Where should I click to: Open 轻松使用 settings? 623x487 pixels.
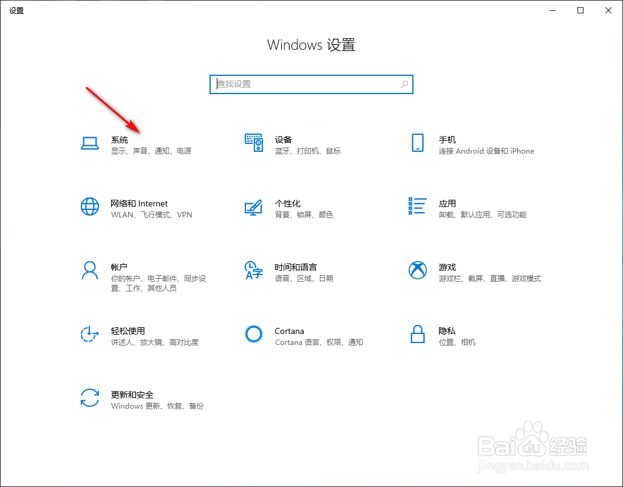[x=128, y=331]
